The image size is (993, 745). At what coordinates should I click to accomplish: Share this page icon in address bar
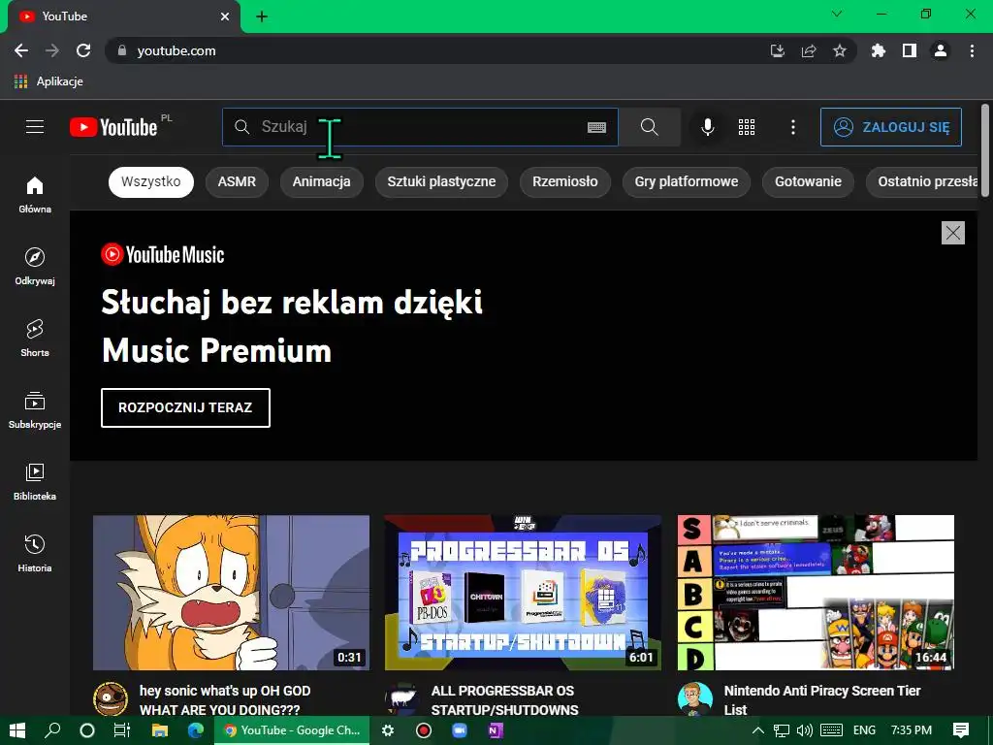(809, 50)
